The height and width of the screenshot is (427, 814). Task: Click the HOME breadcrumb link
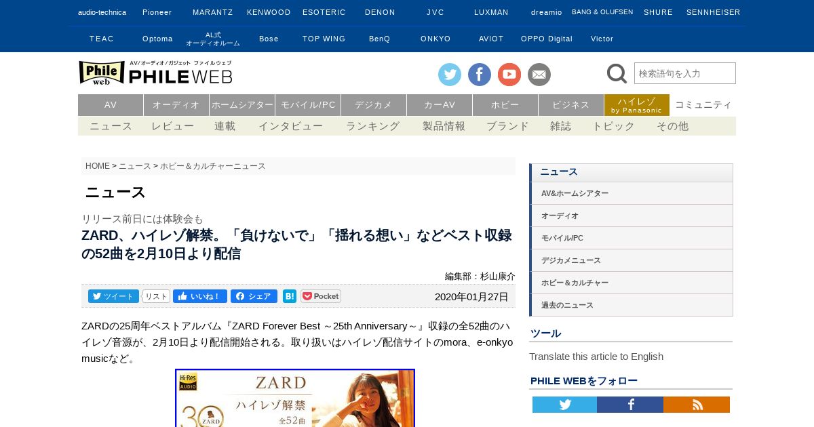tap(98, 166)
